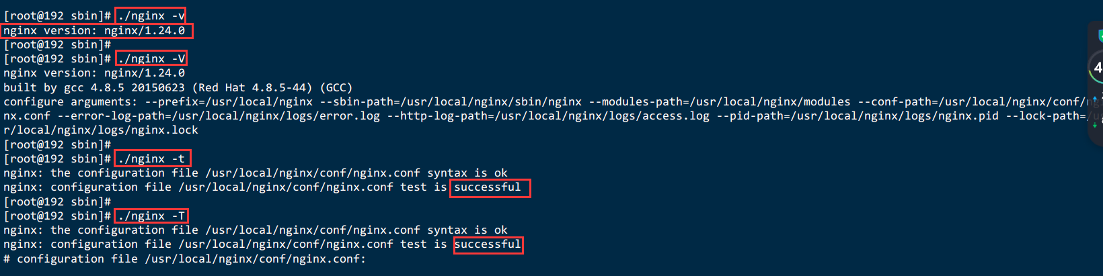Click the r/local/nginx/logs/nginx.lock text
1103x276 pixels.
click(101, 130)
